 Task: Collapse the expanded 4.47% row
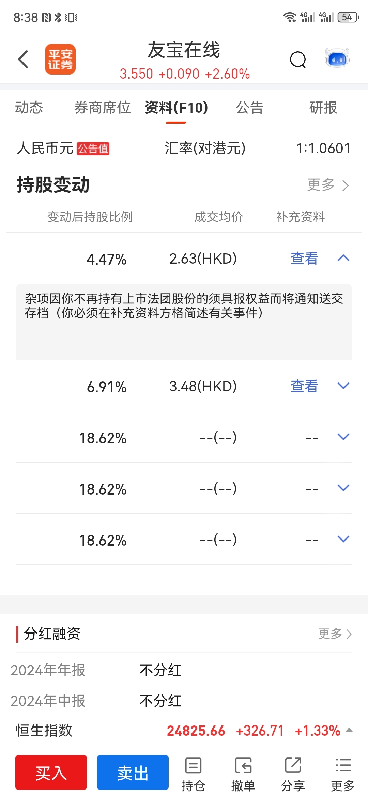[343, 258]
